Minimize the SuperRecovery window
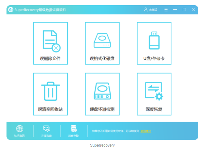Viewport: 210px width, 148px height. click(175, 10)
